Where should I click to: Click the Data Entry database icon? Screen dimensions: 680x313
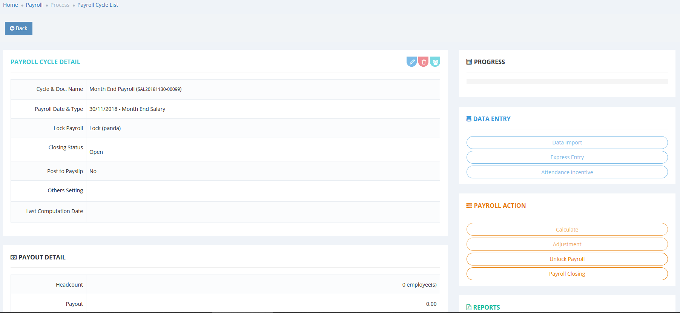coord(469,119)
